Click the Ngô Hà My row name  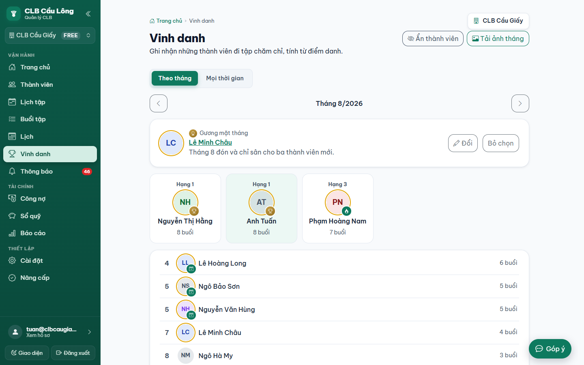216,356
